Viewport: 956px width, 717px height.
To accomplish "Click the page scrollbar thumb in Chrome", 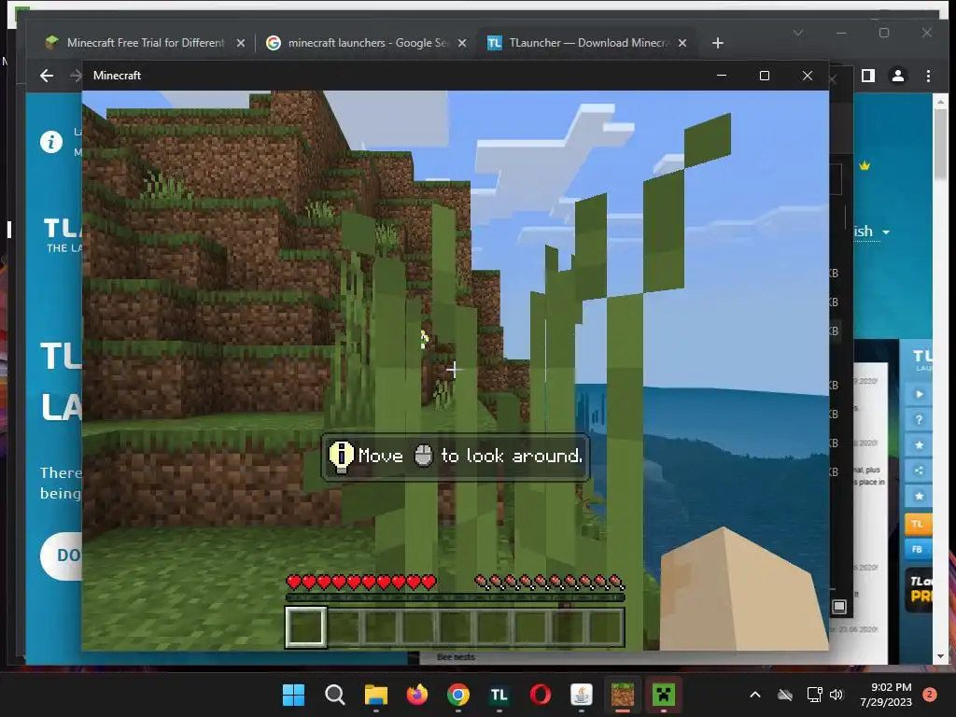I will click(940, 144).
